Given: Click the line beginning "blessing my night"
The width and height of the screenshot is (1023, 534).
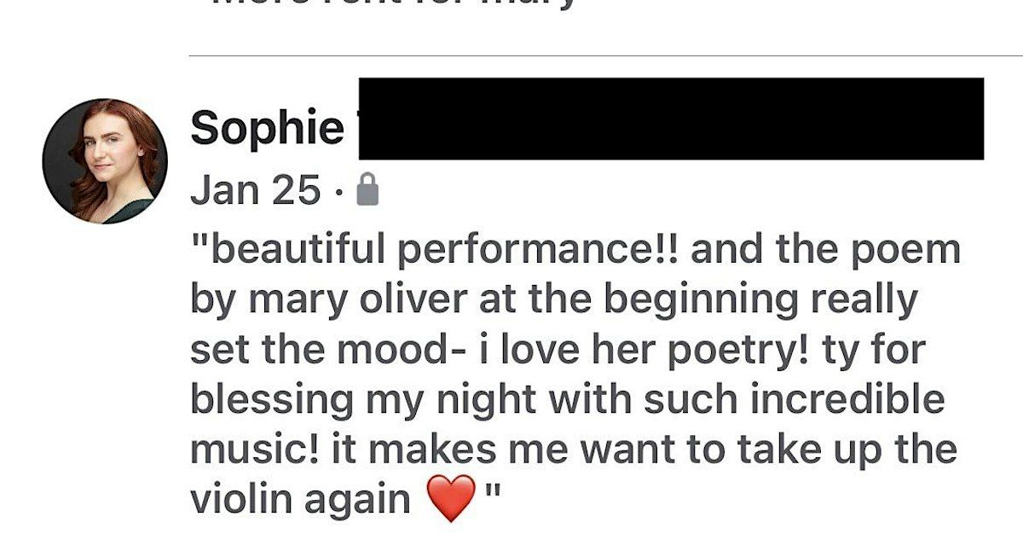Looking at the screenshot, I should click(568, 400).
